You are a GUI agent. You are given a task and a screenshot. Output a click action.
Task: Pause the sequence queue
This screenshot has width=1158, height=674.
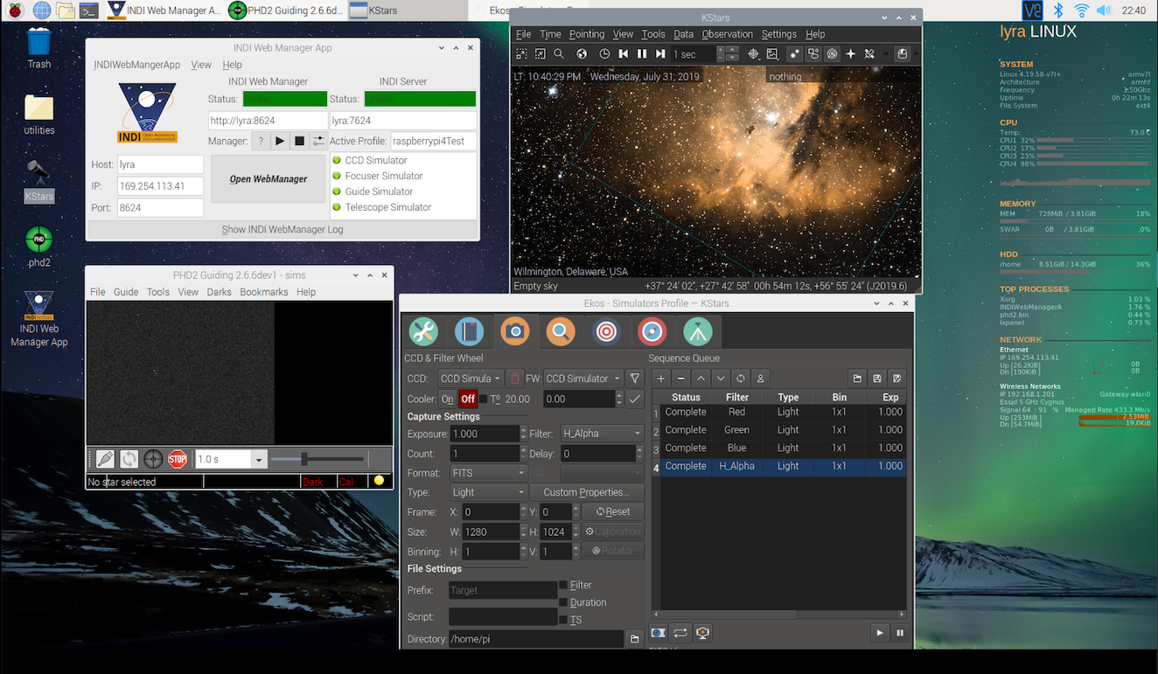(x=899, y=633)
